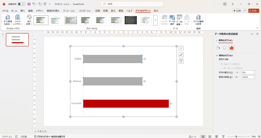Select the gray iPadOS bar
Image resolution: width=261 pixels, height=138 pixels.
pos(113,59)
